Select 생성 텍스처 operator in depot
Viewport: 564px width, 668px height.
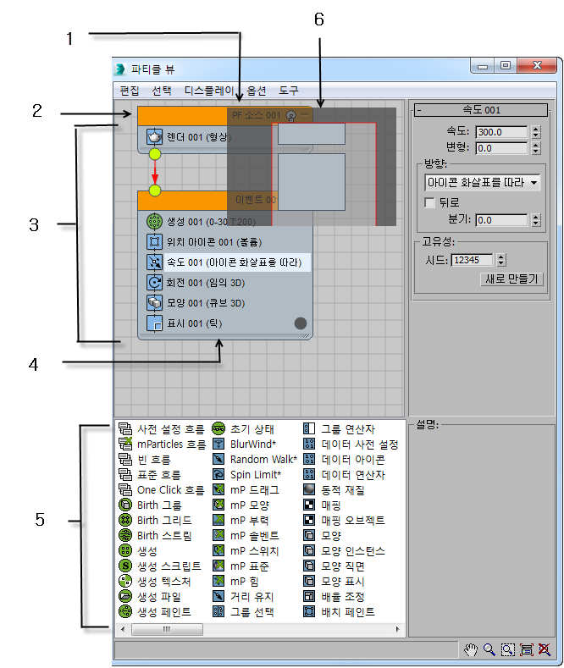(x=155, y=582)
